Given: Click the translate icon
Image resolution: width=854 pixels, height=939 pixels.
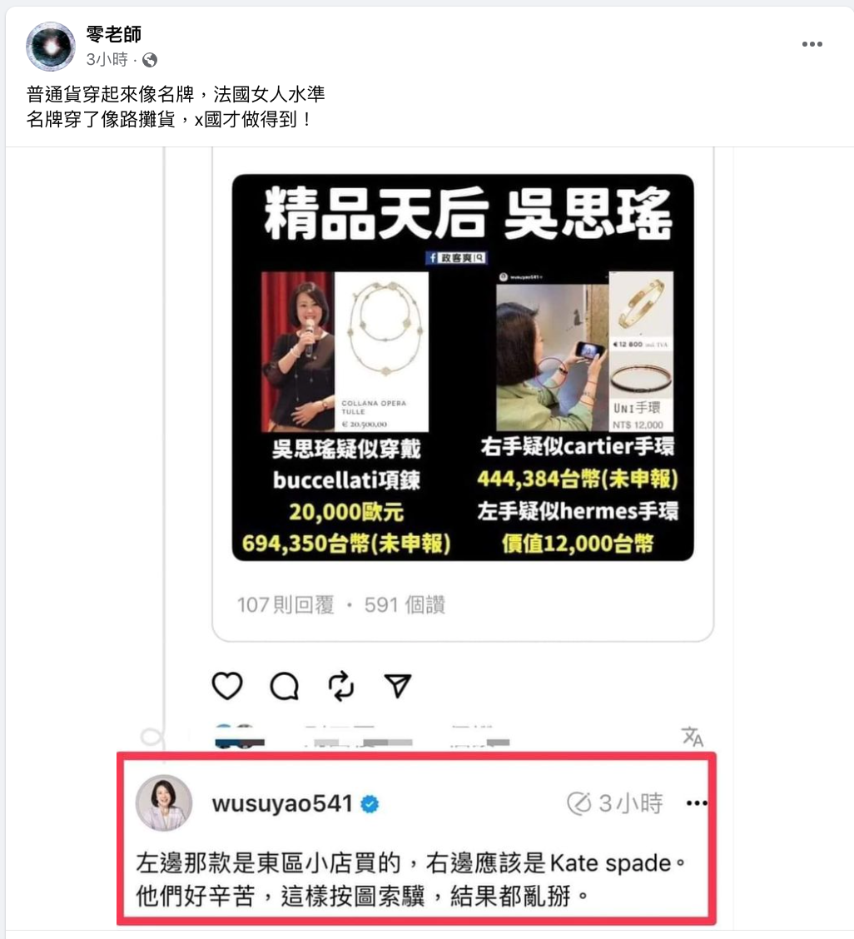Looking at the screenshot, I should tap(693, 737).
